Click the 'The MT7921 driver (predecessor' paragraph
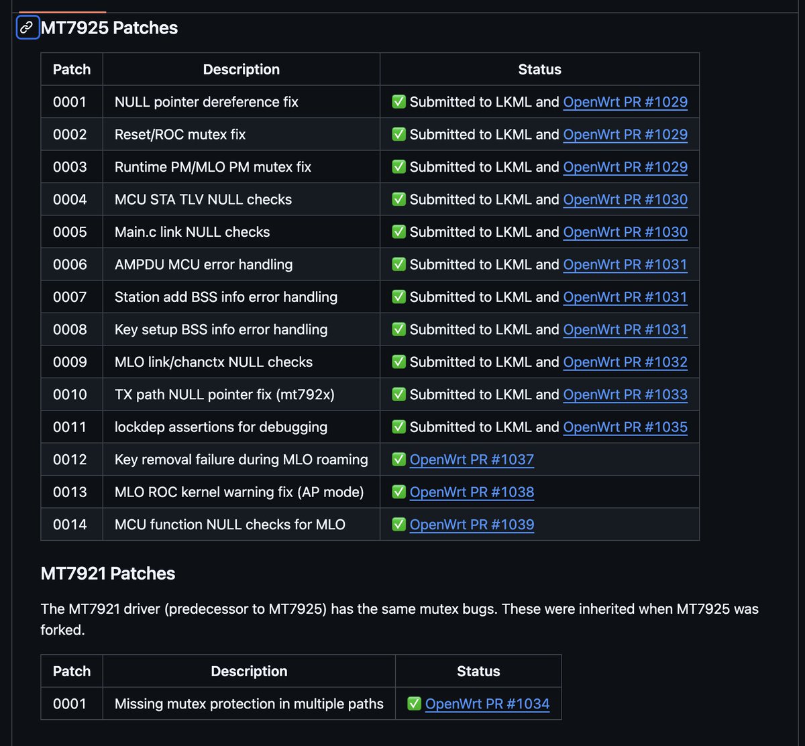Screen dimensions: 805x746 [400, 620]
